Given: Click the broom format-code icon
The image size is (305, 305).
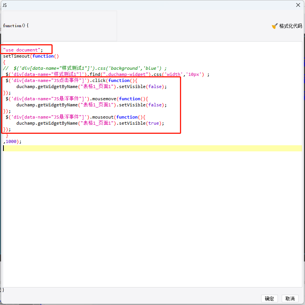Looking at the screenshot, I should coord(274,26).
